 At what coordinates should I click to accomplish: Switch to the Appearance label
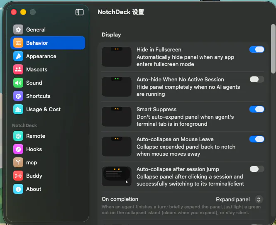[x=41, y=56]
